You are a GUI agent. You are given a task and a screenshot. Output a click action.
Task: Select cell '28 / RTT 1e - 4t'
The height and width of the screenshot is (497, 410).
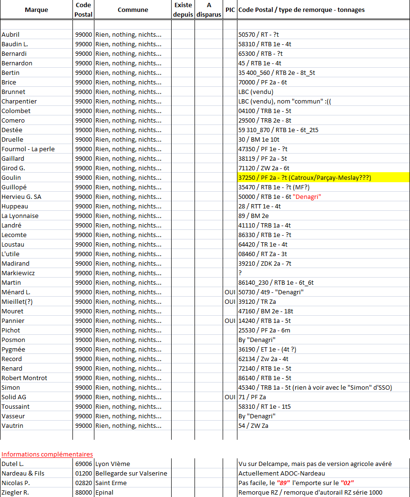coord(324,206)
